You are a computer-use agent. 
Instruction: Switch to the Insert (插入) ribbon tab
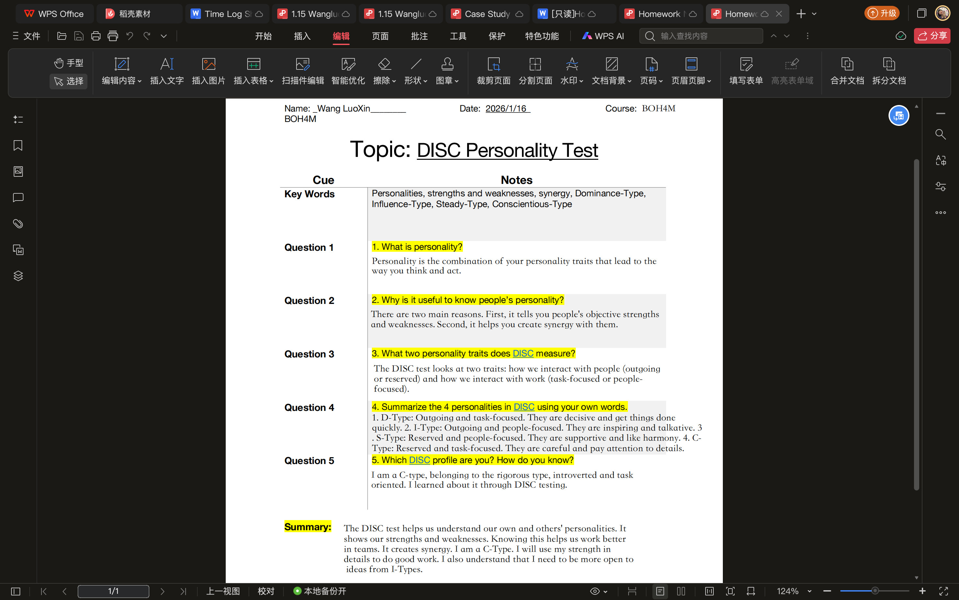click(302, 36)
